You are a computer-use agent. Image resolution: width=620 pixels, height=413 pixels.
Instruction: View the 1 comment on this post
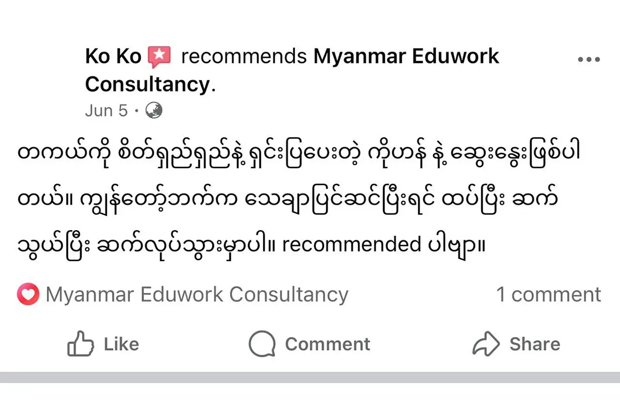tap(548, 294)
